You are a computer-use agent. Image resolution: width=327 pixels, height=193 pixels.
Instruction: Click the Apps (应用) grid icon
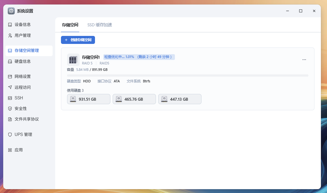(x=10, y=150)
